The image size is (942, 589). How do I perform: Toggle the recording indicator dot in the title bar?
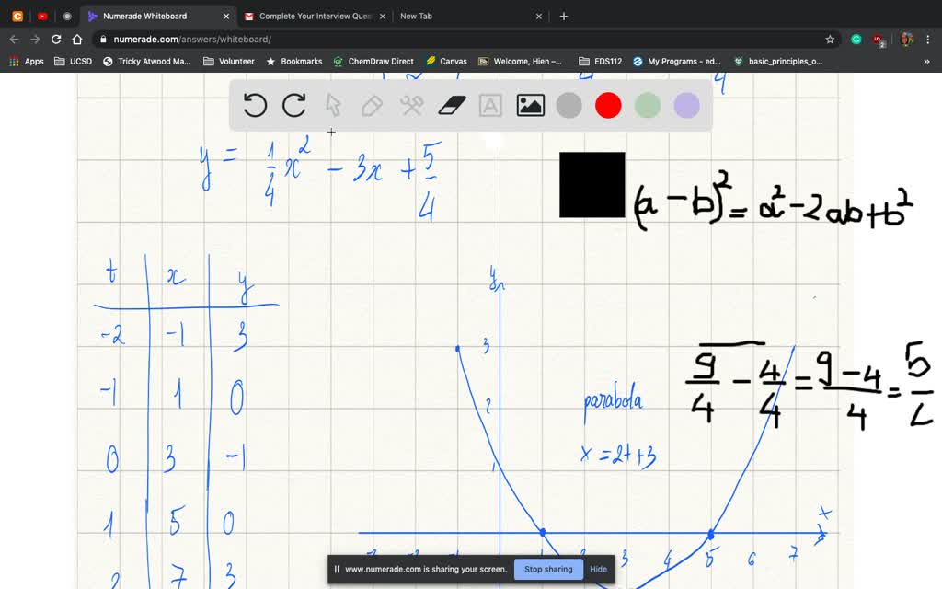pyautogui.click(x=66, y=16)
